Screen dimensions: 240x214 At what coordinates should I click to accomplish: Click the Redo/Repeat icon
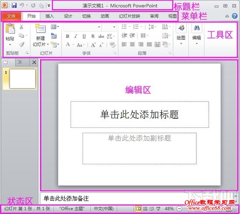click(33, 6)
